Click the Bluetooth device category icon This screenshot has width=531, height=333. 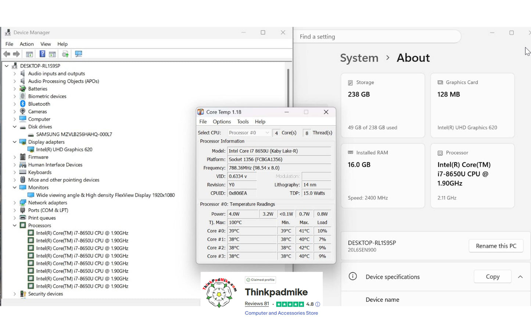tap(23, 104)
